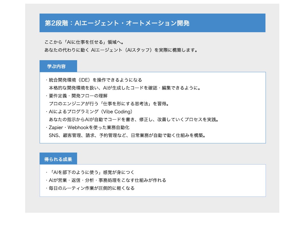This screenshot has width=305, height=226.
Task: Click the 「AIを部下のように使う」 result line
Action: click(x=92, y=172)
